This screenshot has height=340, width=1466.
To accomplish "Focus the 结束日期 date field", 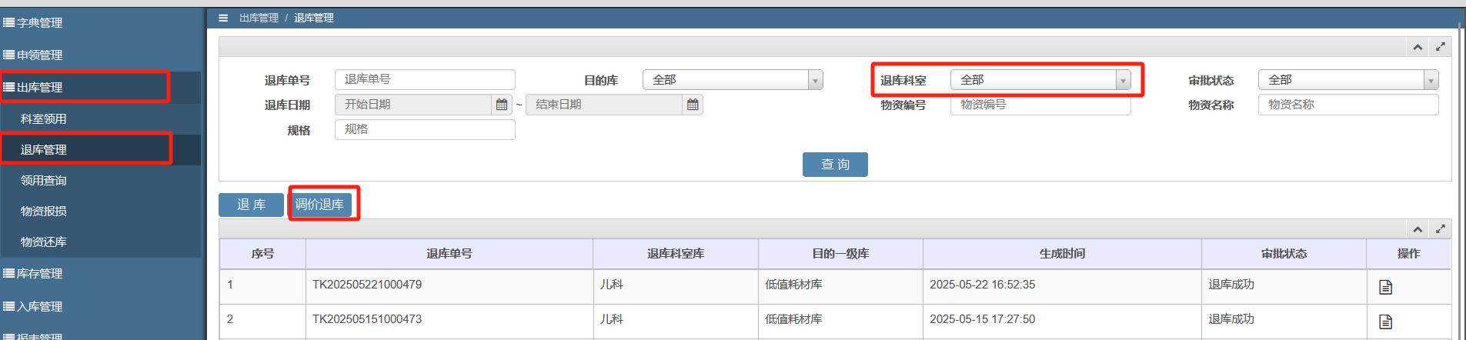I will point(604,105).
